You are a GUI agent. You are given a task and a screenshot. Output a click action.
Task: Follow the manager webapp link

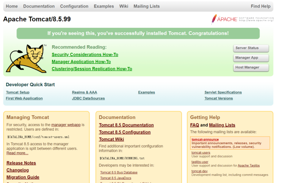click(66, 125)
